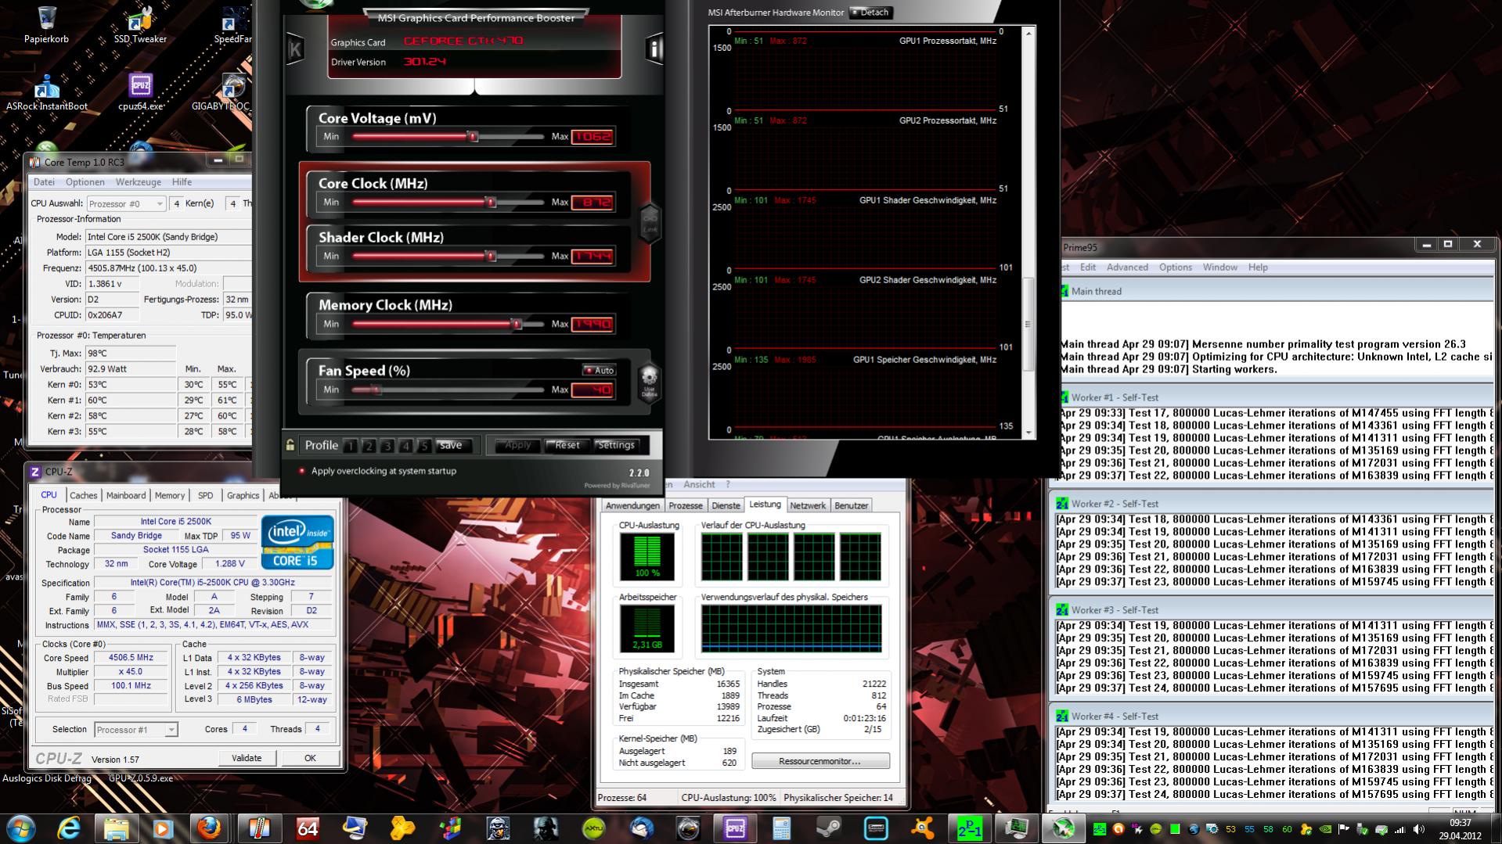
Task: Switch to Core Temp on the taskbar
Action: [x=259, y=828]
